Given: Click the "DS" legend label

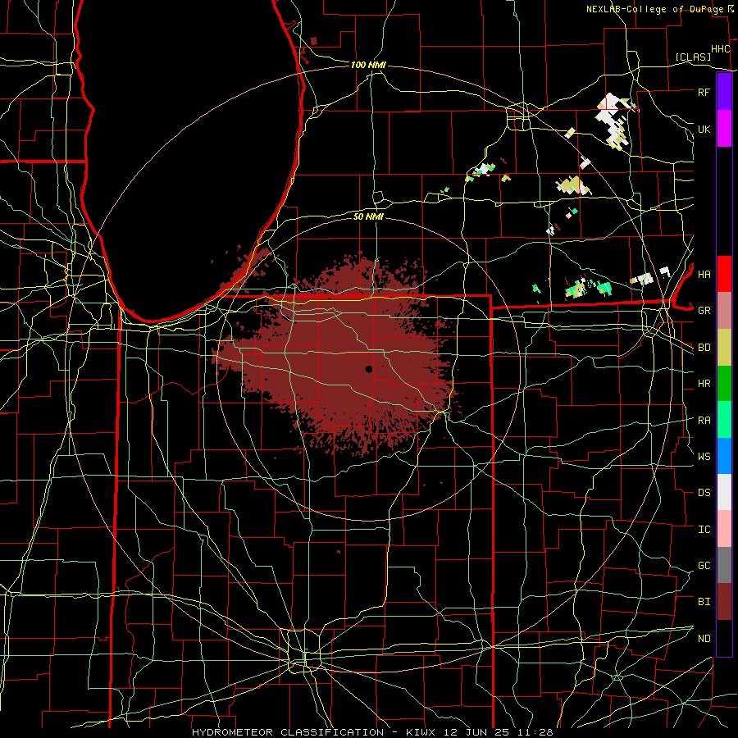Looking at the screenshot, I should [704, 492].
